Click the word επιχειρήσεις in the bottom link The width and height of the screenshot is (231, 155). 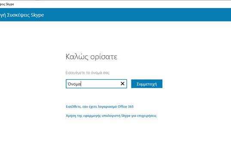point(147,116)
